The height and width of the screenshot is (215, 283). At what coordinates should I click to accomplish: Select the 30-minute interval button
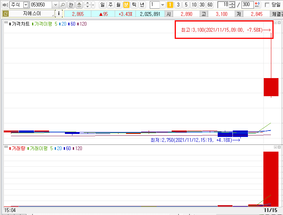pyautogui.click(x=202, y=5)
